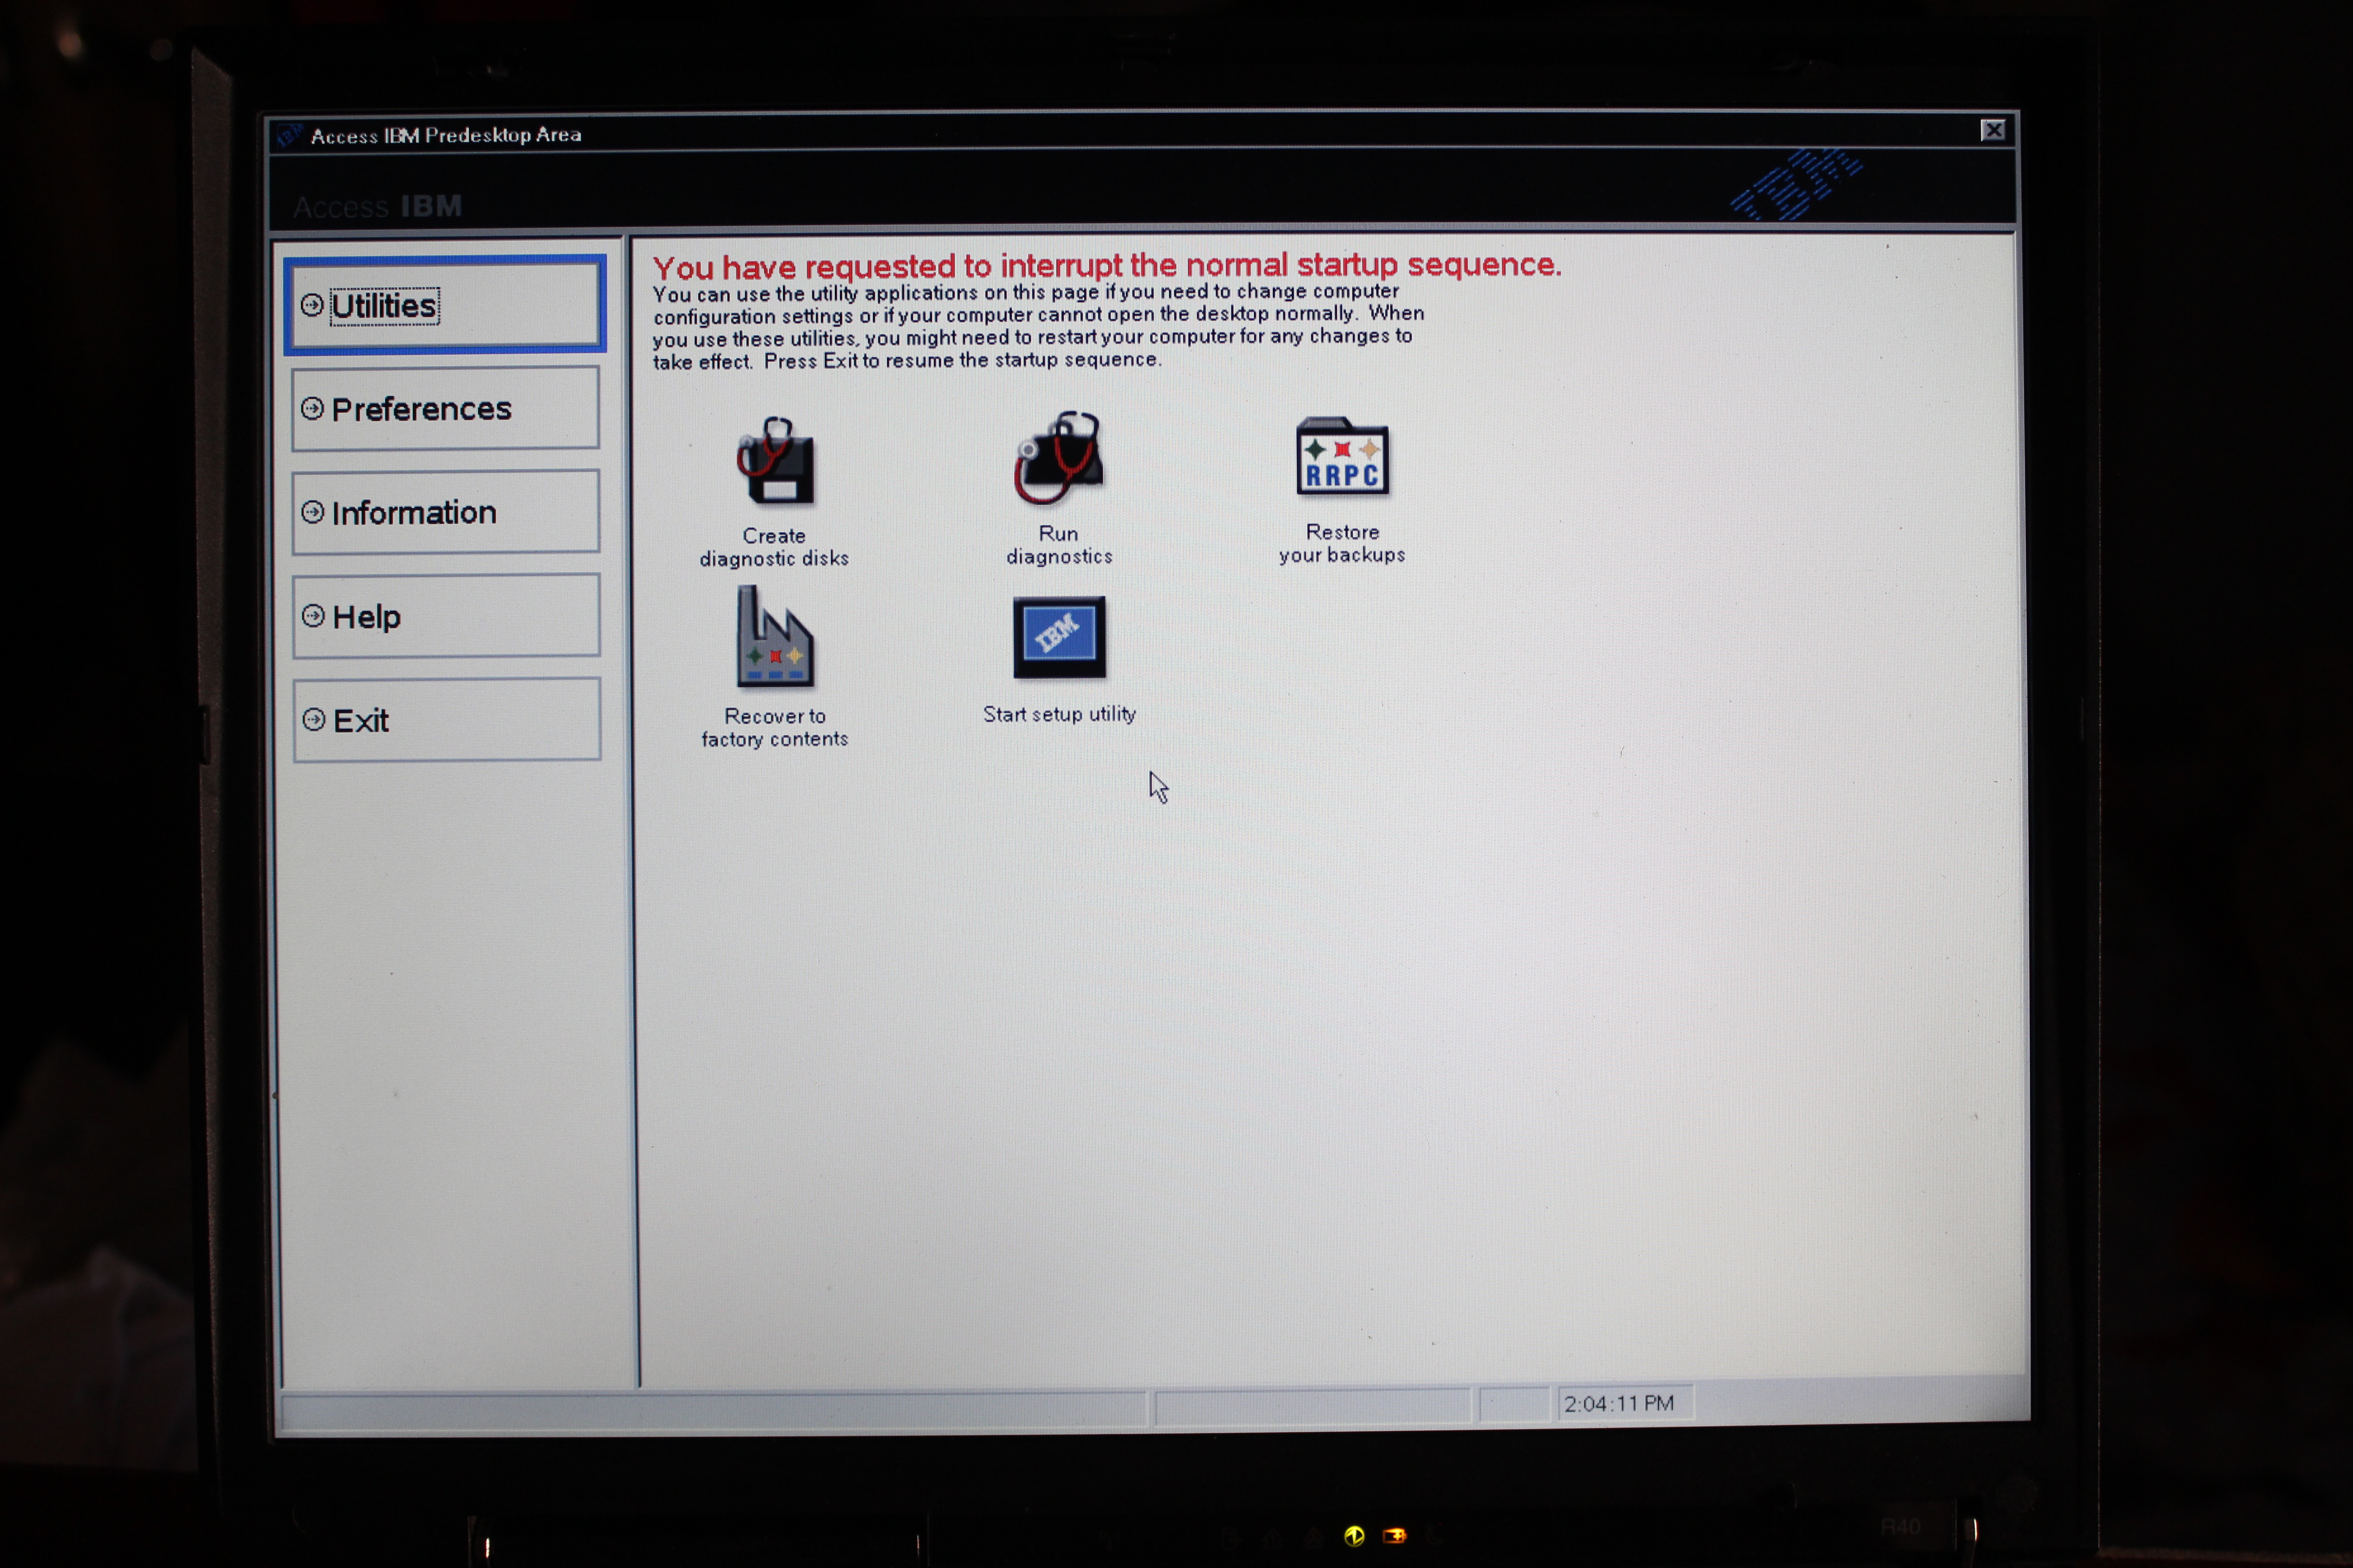Expand Information via its arrow bullet

312,512
